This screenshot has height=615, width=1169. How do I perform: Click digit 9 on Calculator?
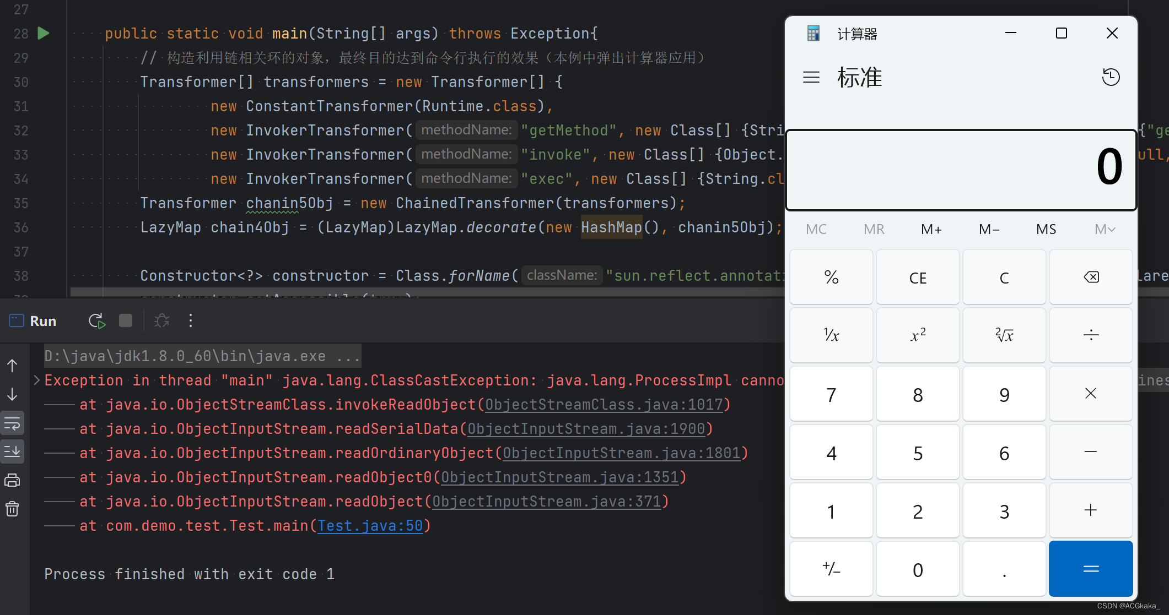tap(1004, 394)
